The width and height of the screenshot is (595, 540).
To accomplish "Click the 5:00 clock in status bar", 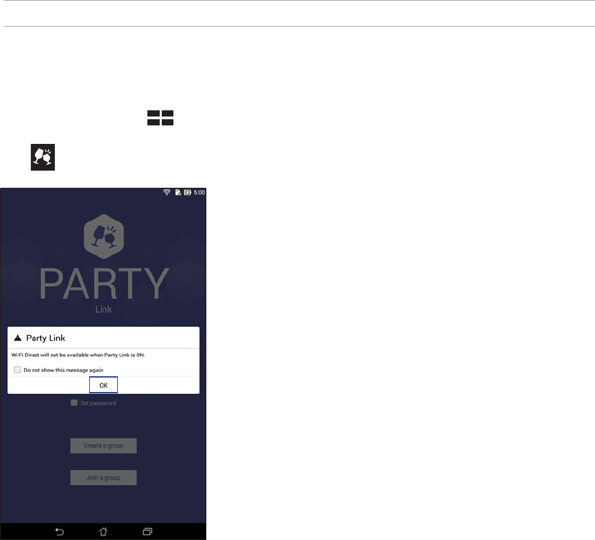I will click(199, 193).
